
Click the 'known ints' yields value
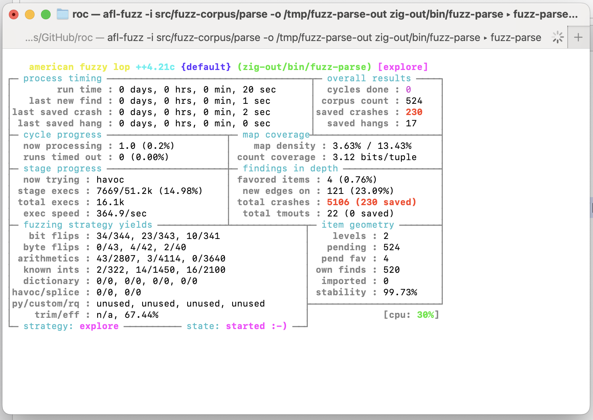[161, 270]
